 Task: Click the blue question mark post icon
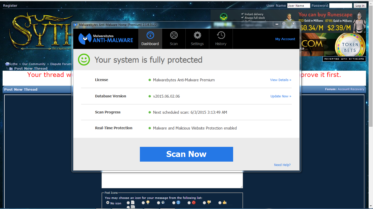[x=178, y=203]
